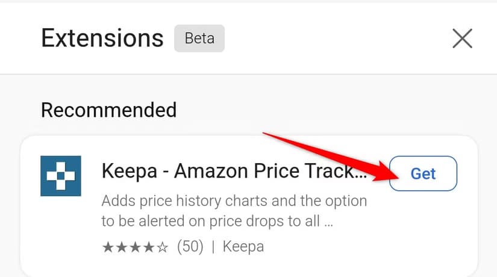Click the (50) review count

(190, 246)
